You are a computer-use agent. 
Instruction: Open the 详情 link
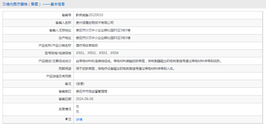coord(79,120)
